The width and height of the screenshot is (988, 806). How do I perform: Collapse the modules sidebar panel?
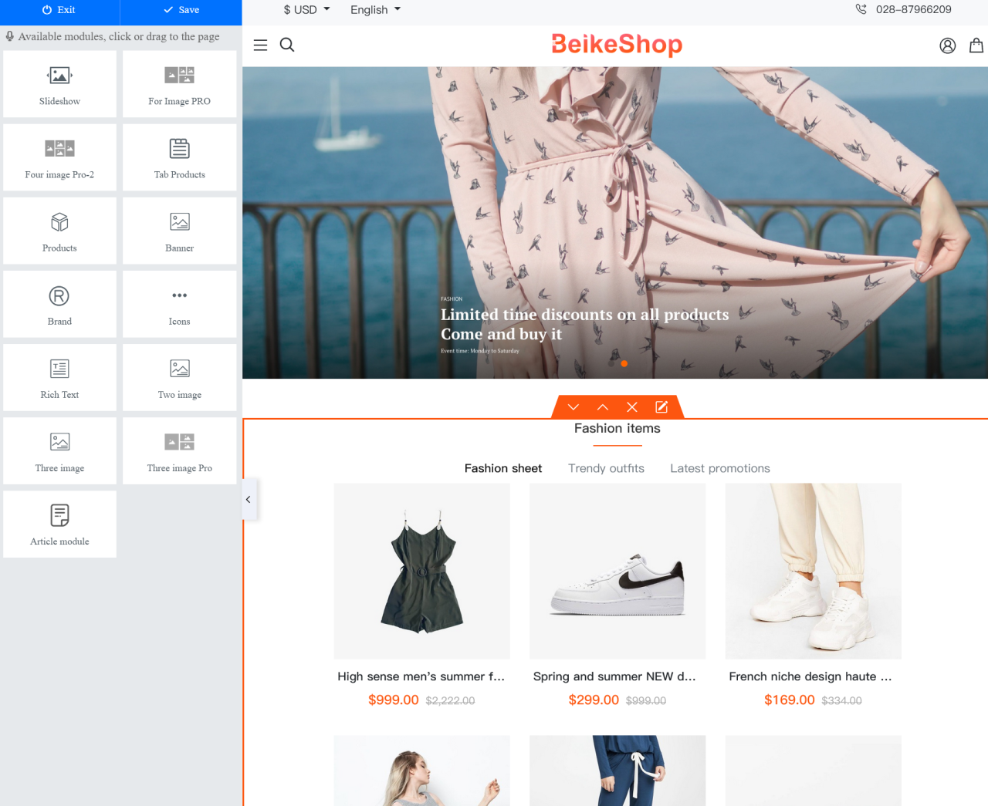pos(249,500)
